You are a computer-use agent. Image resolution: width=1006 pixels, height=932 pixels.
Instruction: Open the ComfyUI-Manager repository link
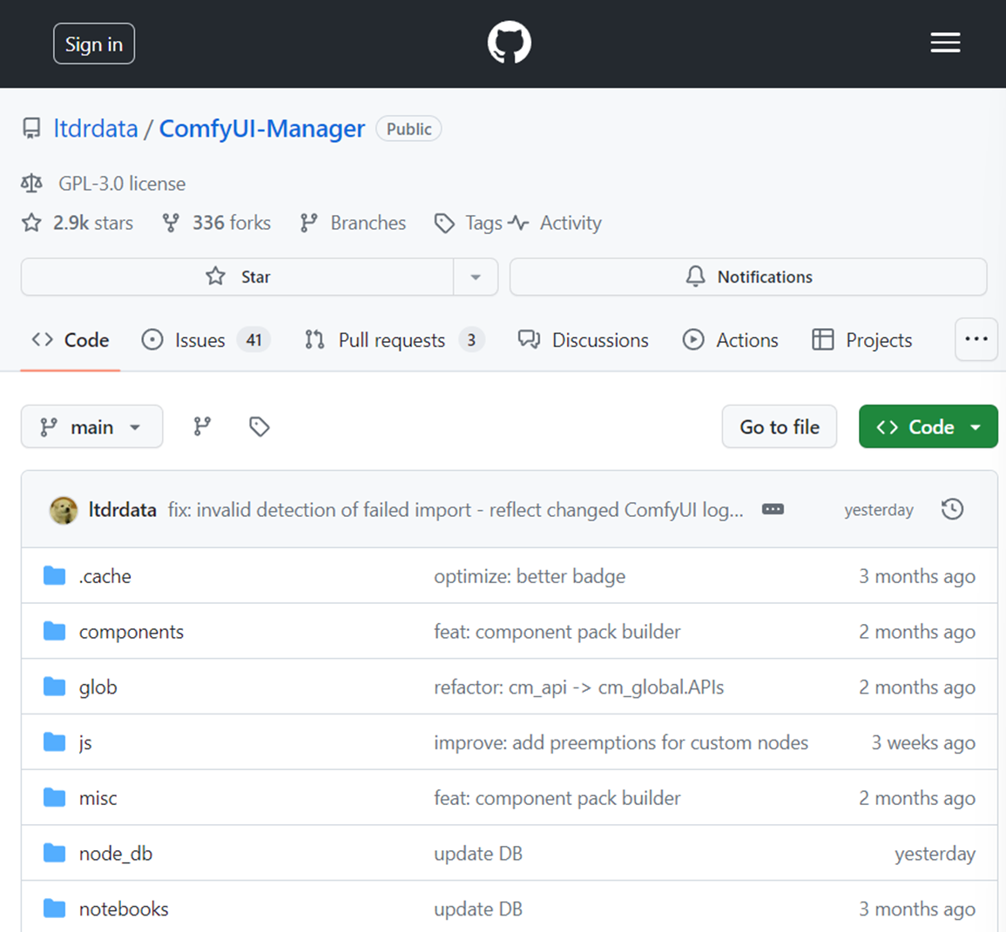pos(262,129)
